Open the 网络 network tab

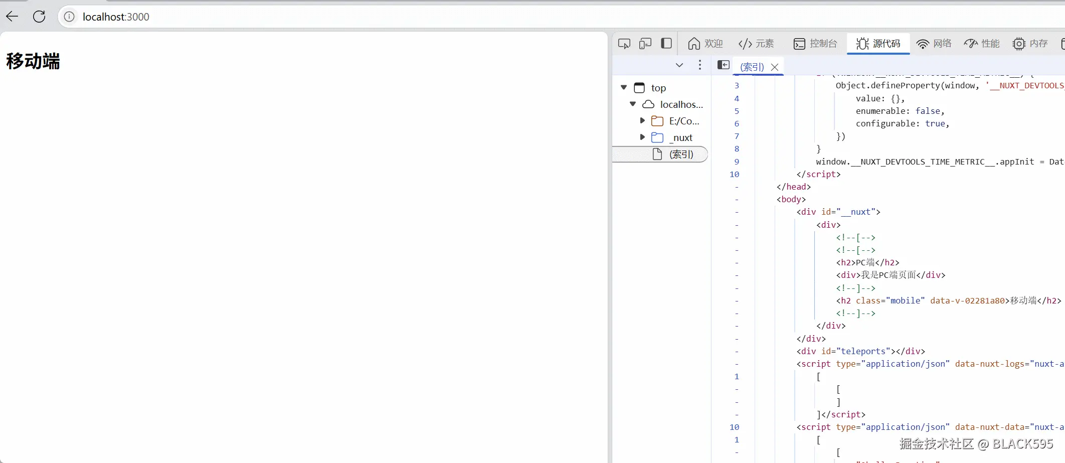coord(934,44)
